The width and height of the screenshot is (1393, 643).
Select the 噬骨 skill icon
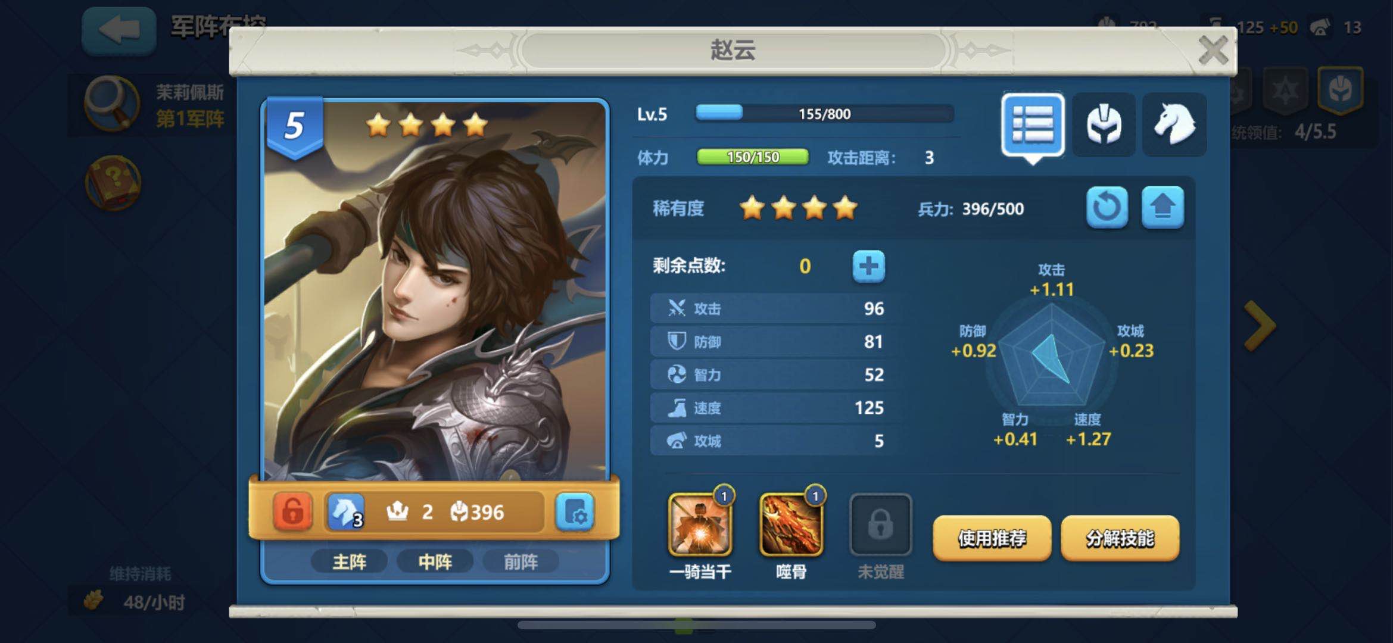(x=791, y=525)
